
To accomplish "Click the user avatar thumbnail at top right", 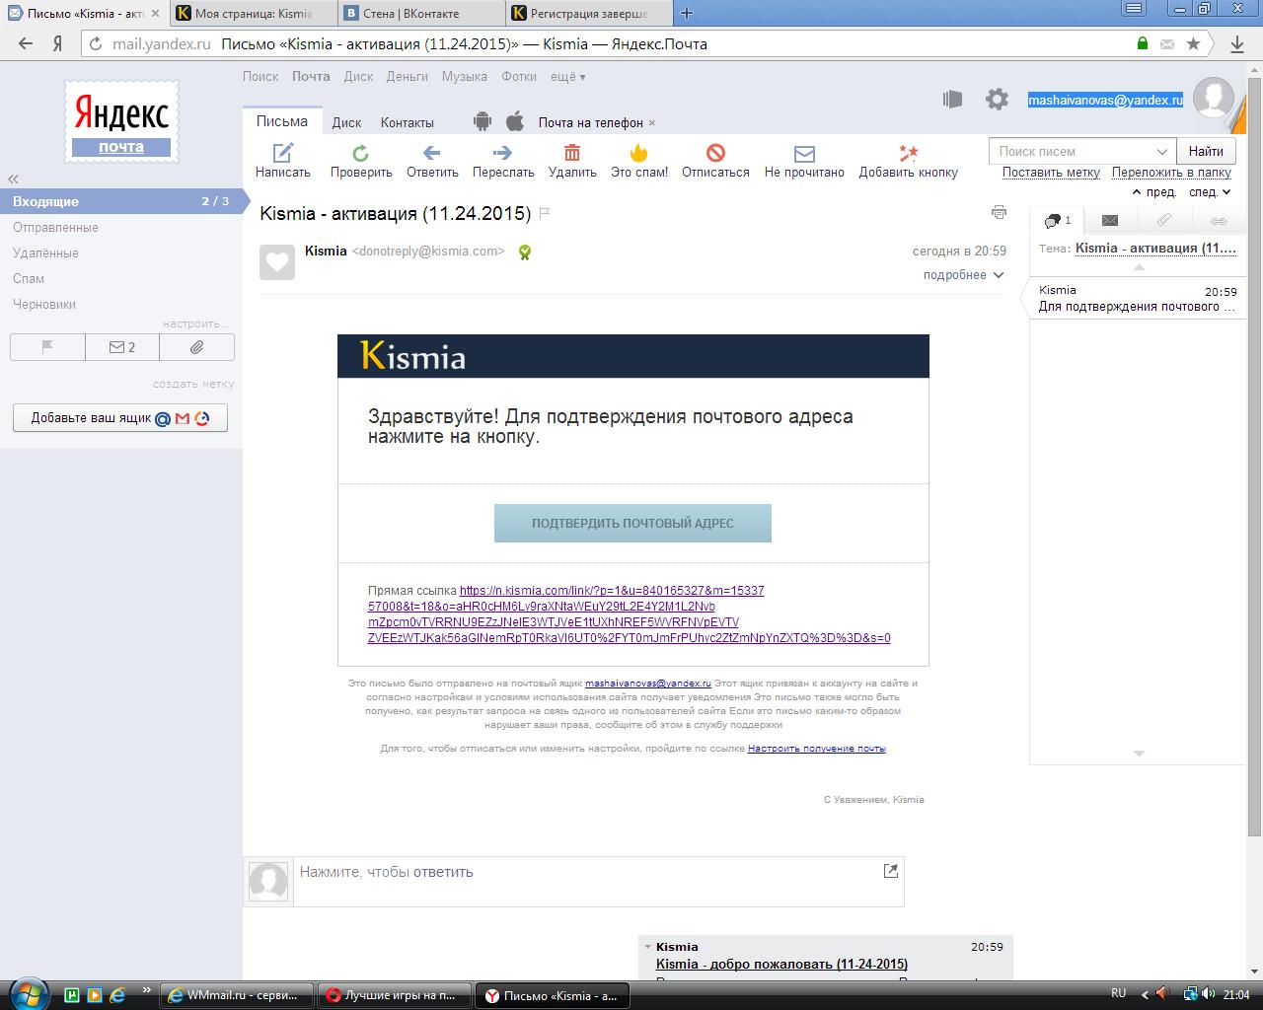I will 1214,99.
